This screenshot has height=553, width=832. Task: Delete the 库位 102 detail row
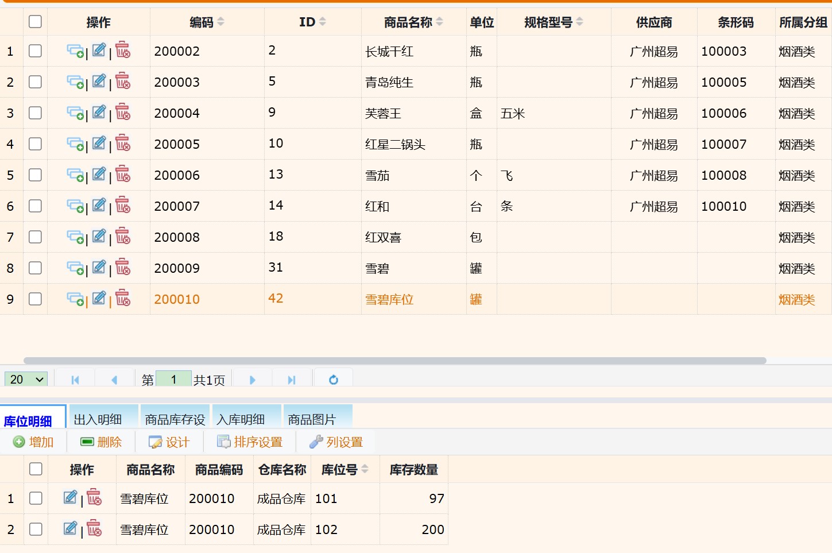pyautogui.click(x=94, y=528)
